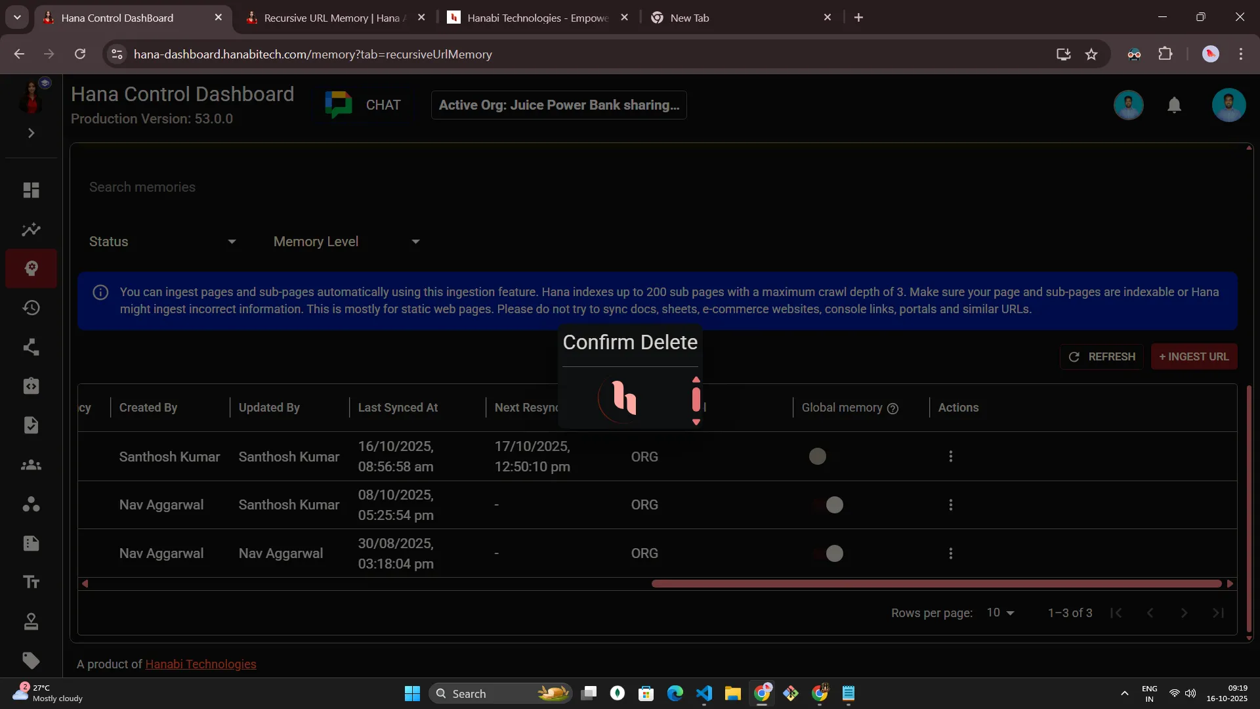The height and width of the screenshot is (709, 1260).
Task: Expand the Status filter dropdown
Action: coord(162,242)
